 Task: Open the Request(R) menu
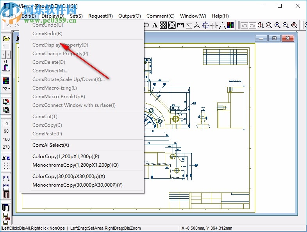tap(100, 16)
